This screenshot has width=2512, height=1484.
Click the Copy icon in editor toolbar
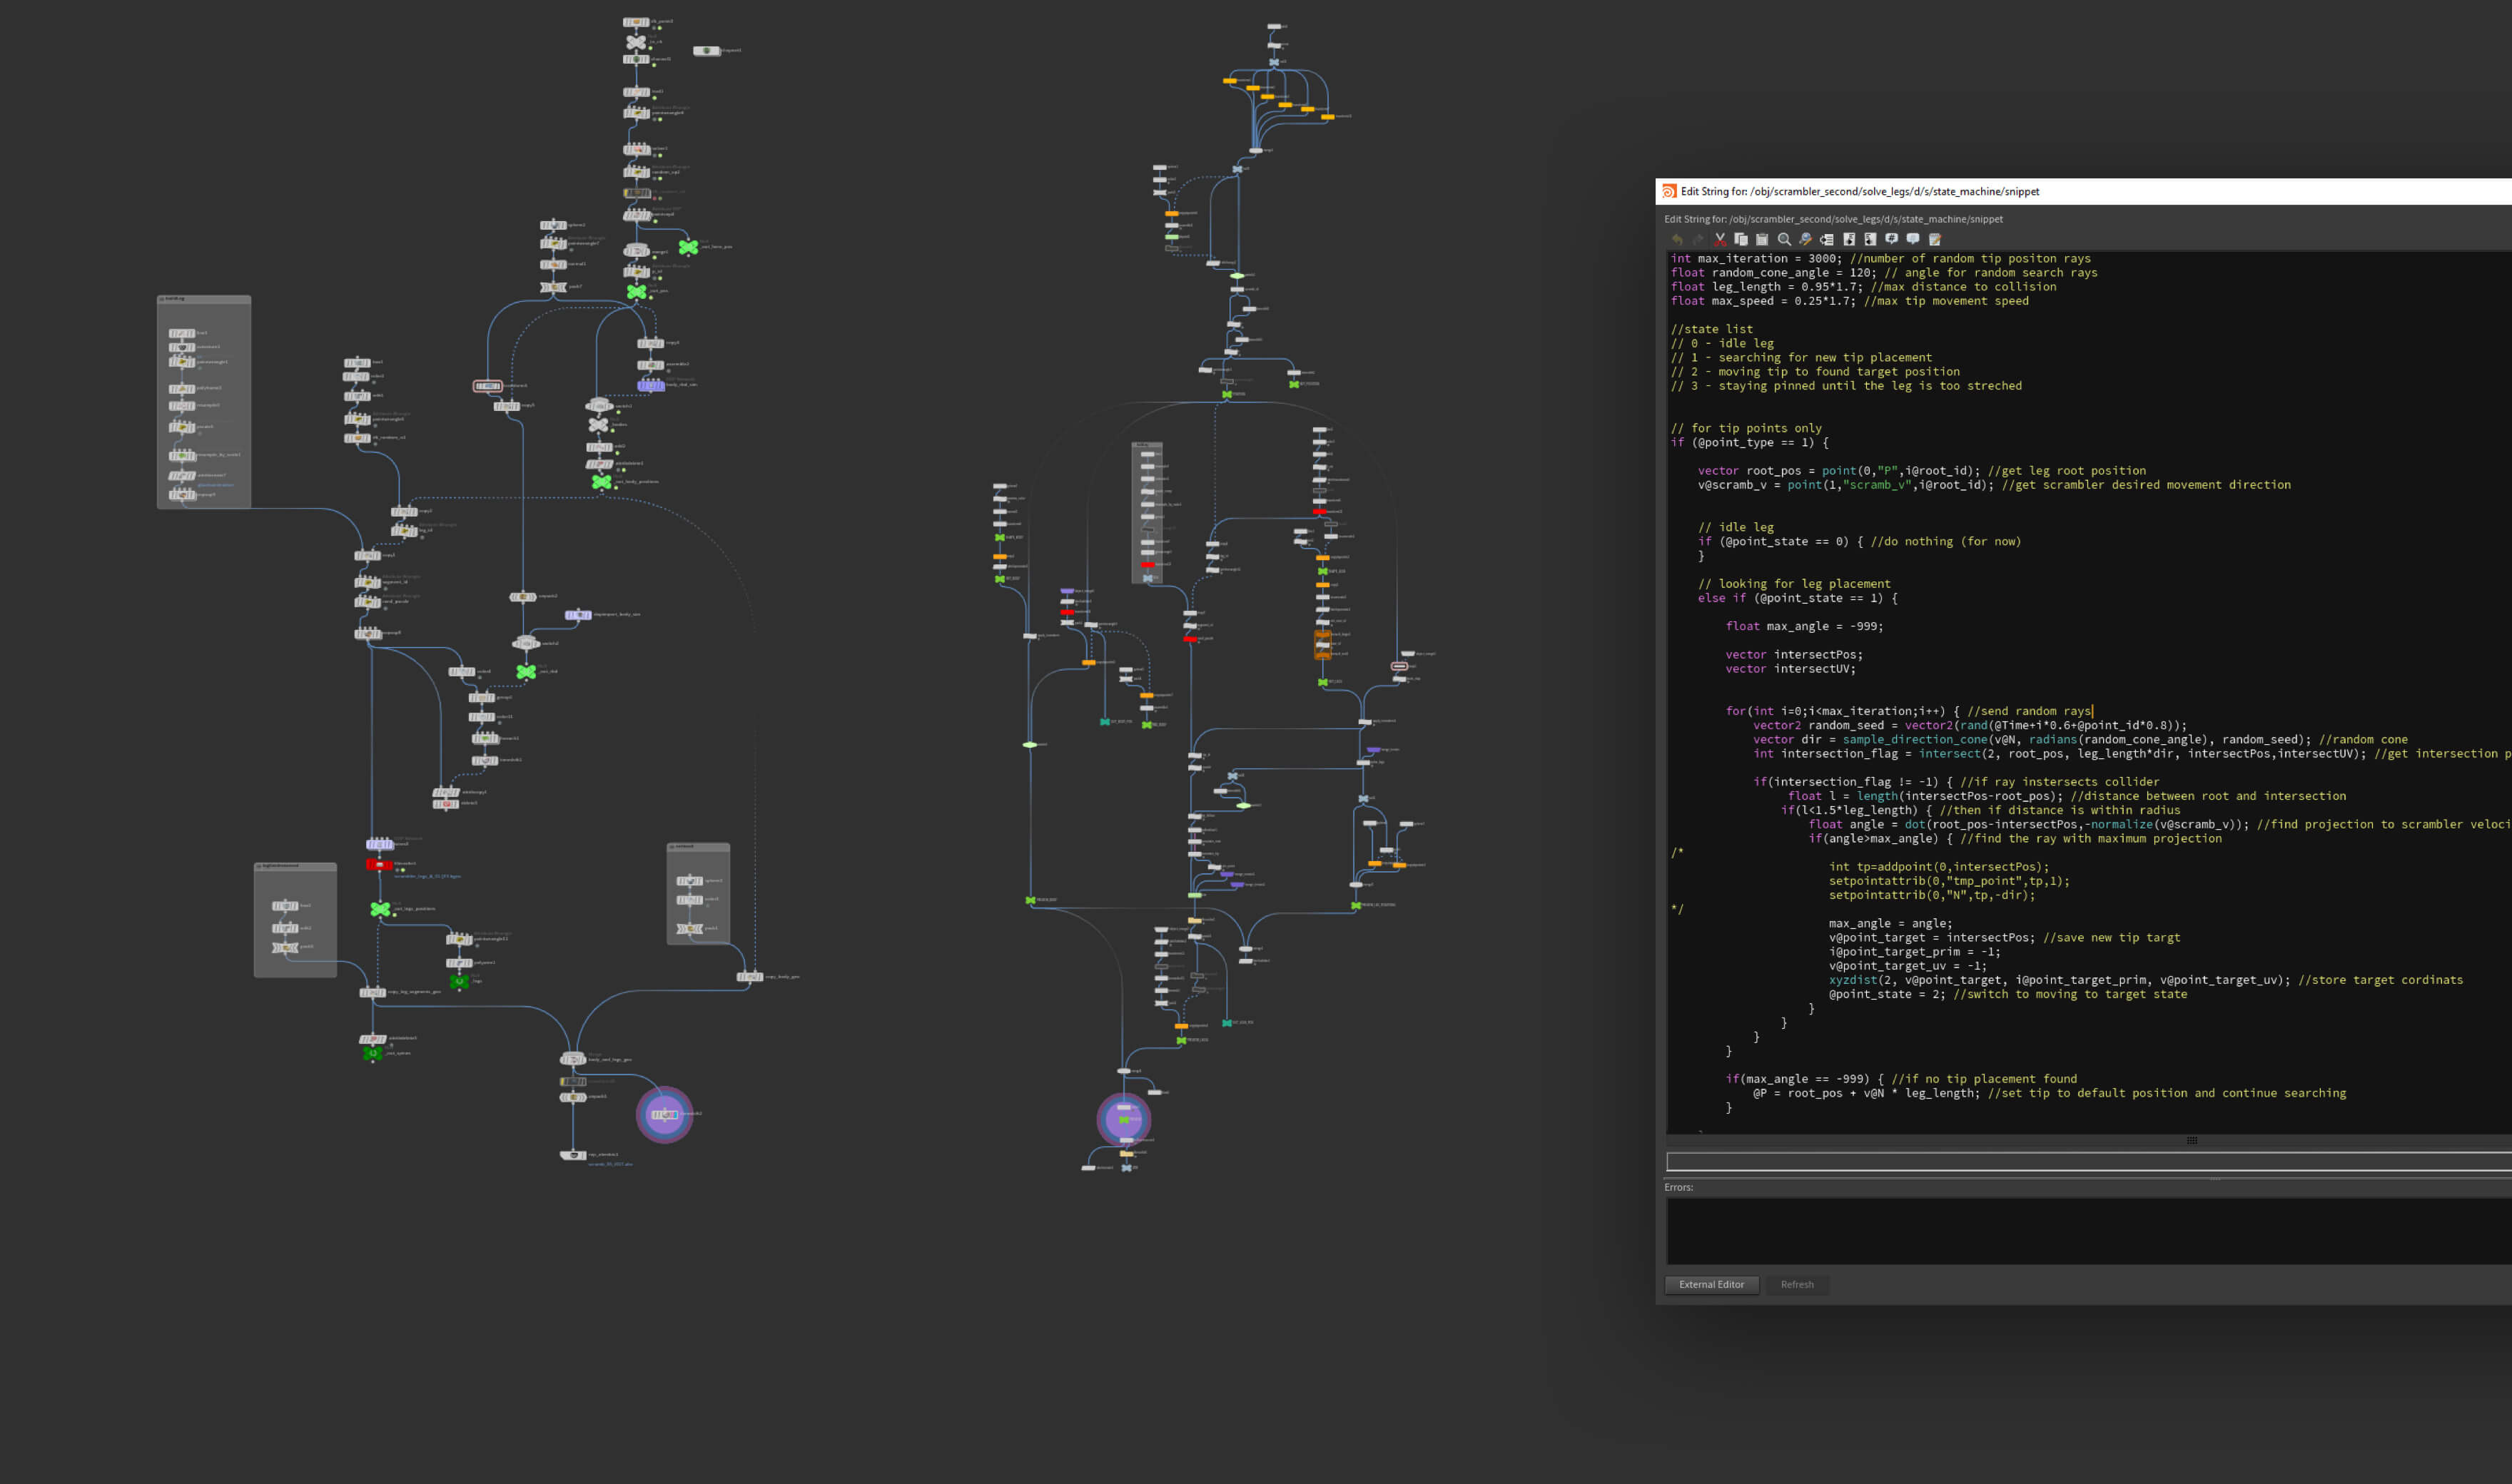coord(1741,240)
